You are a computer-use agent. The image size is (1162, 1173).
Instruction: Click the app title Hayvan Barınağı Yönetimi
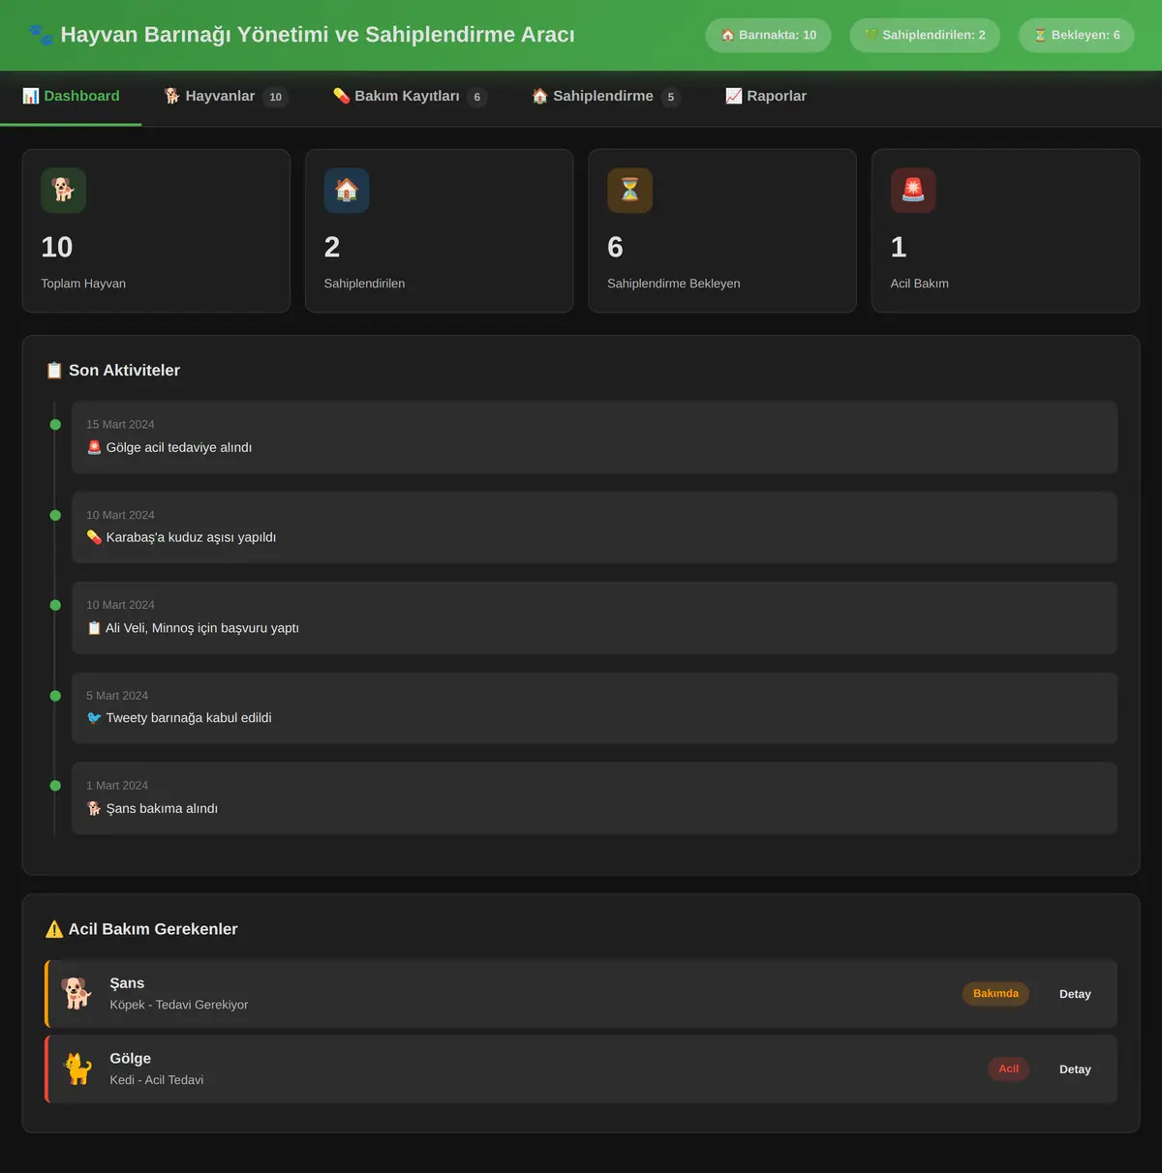(x=318, y=35)
